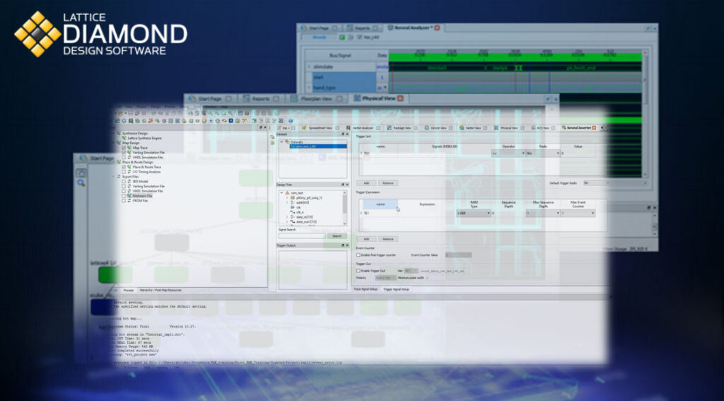Click the Lattice Diamond logo icon
Viewport: 724px width, 401px height.
coord(37,33)
